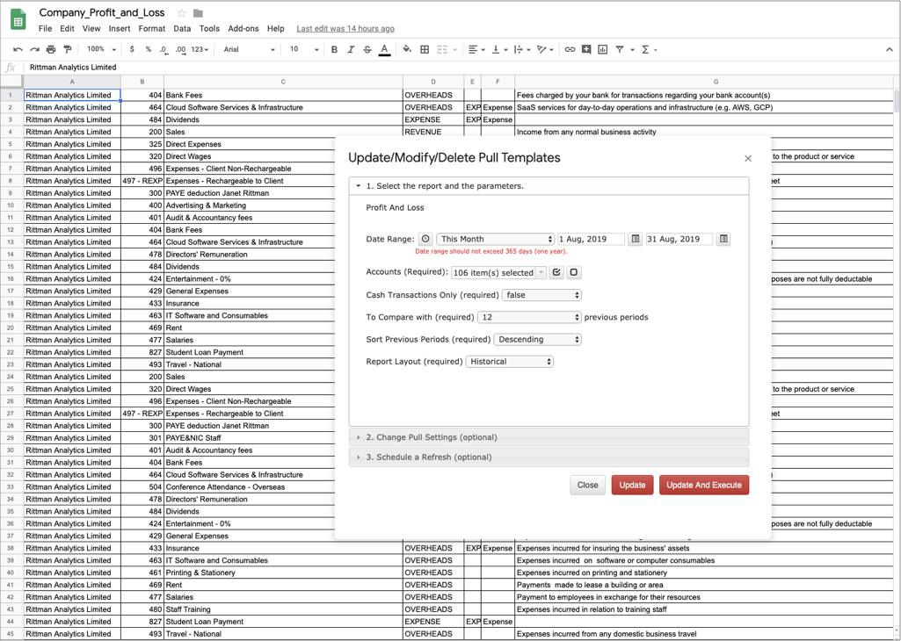Open the Format menu
This screenshot has width=901, height=641.
[152, 29]
